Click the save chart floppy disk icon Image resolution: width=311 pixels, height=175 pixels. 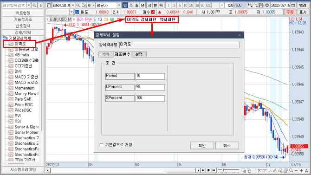click(261, 5)
